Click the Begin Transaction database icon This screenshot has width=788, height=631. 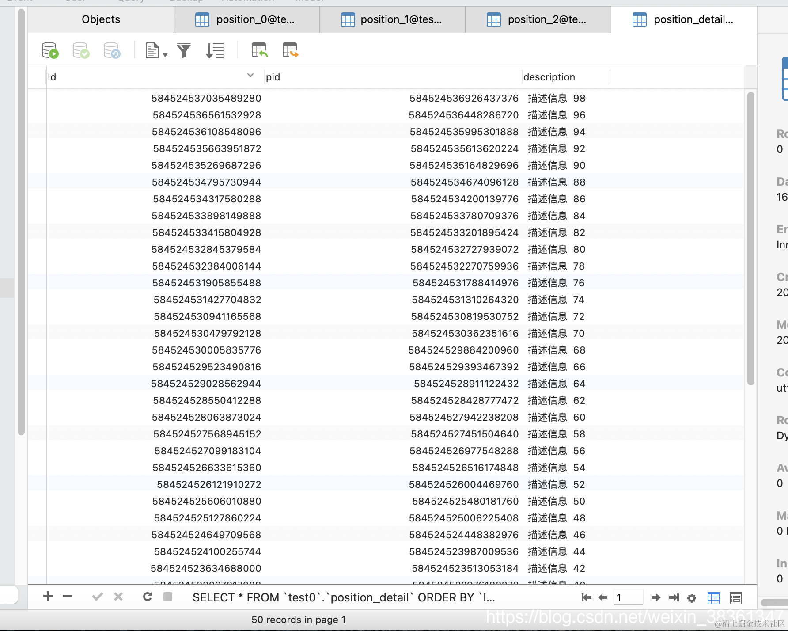(x=50, y=50)
